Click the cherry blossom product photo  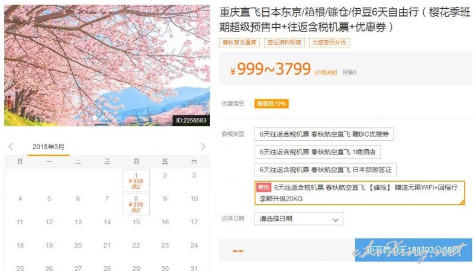(x=107, y=65)
